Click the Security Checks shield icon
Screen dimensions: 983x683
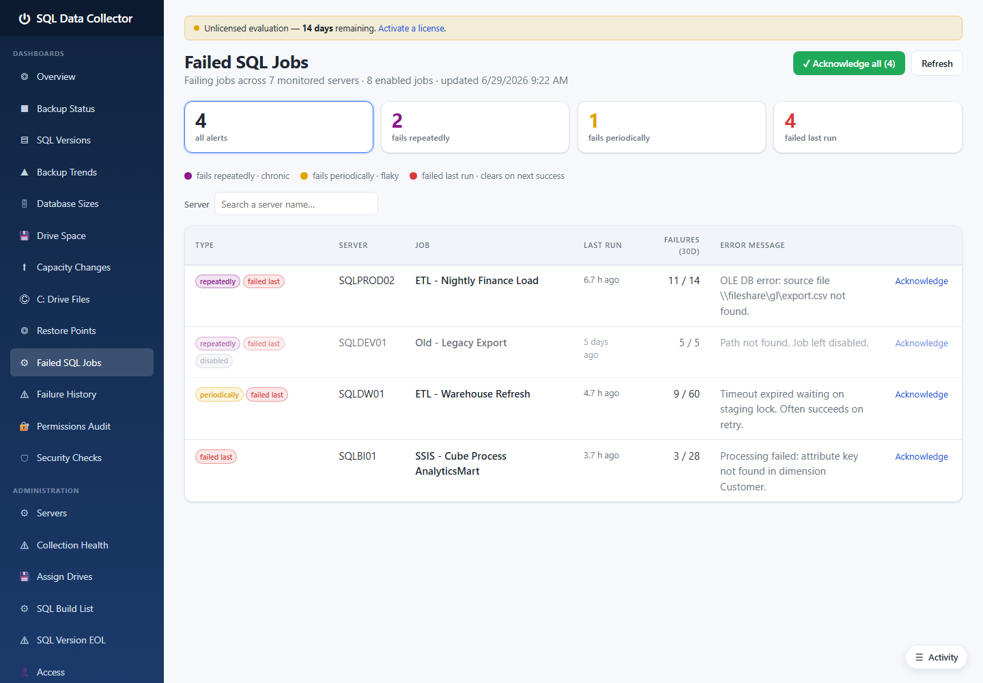[x=25, y=458]
